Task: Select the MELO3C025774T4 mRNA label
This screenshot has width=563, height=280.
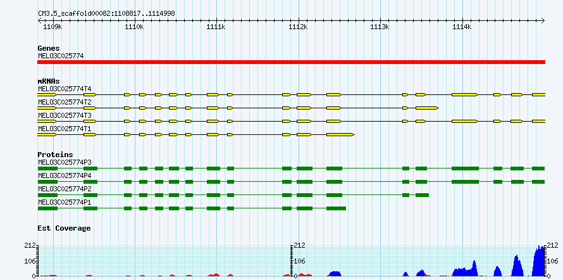Action: point(65,89)
